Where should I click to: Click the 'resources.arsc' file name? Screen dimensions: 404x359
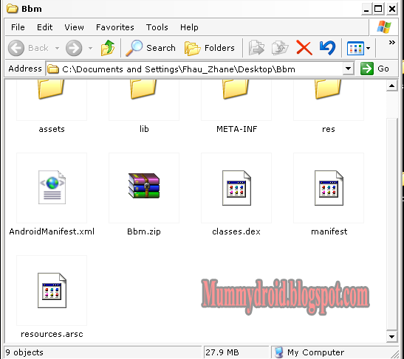tap(52, 334)
